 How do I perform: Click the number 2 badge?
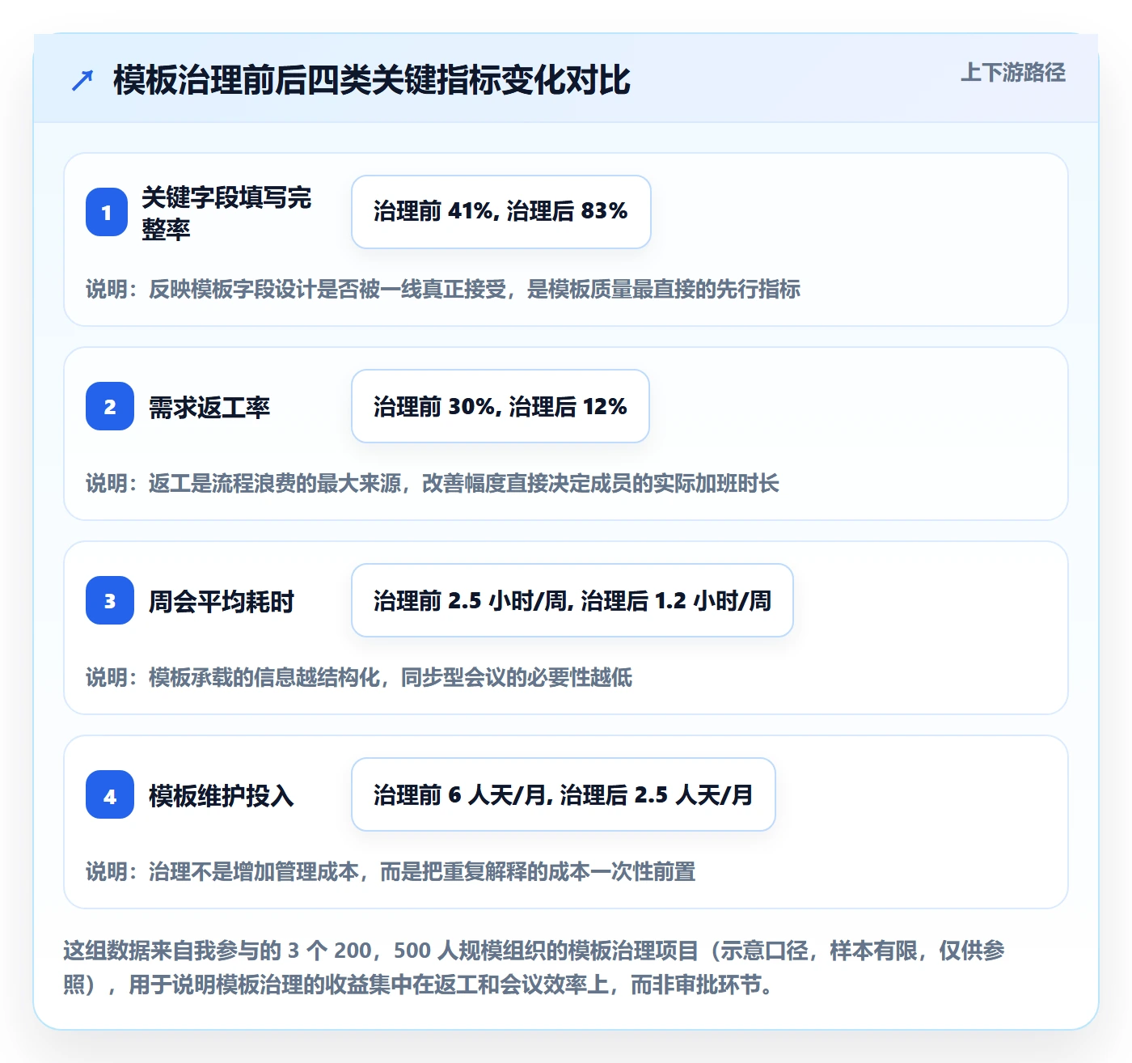[110, 406]
